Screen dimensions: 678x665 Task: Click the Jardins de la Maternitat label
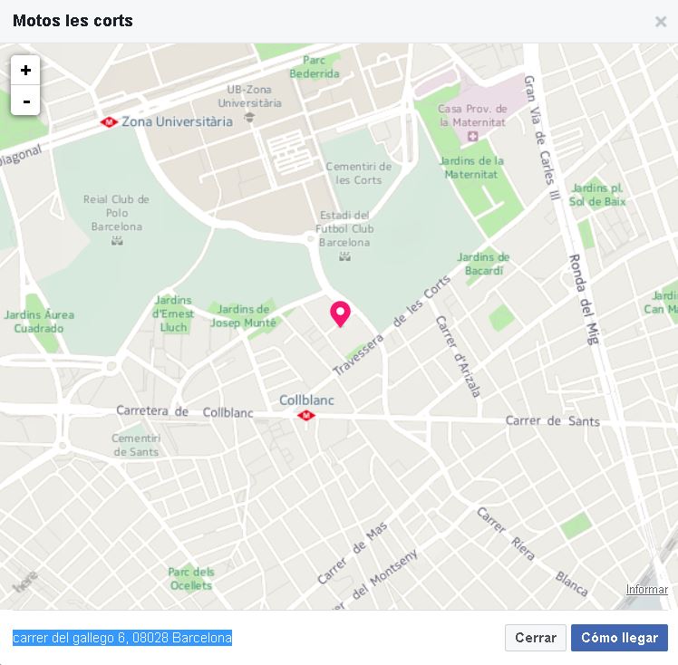[x=471, y=168]
